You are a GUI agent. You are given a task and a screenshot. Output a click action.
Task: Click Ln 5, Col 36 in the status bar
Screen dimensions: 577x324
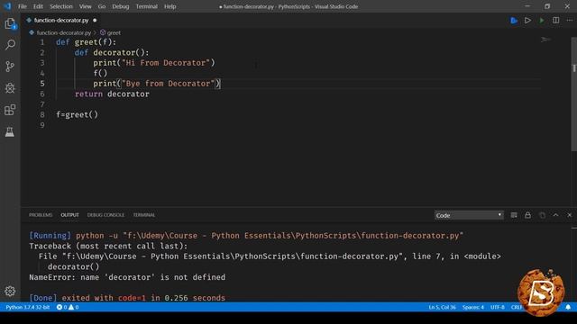442,307
